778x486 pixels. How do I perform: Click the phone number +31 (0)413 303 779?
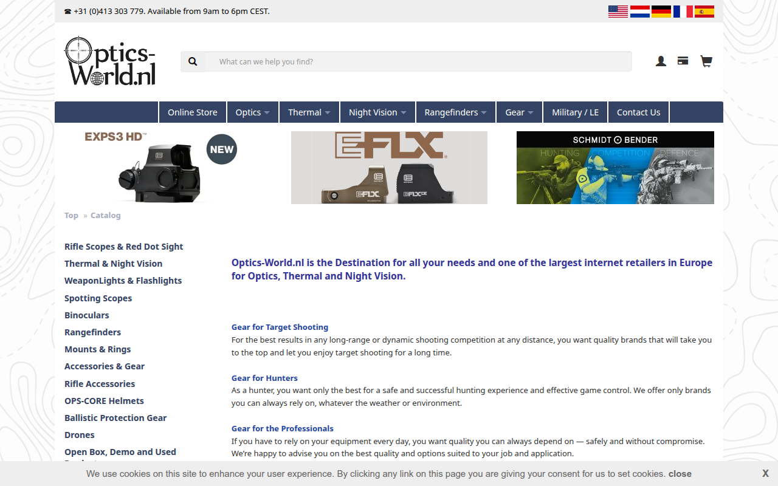(x=109, y=11)
